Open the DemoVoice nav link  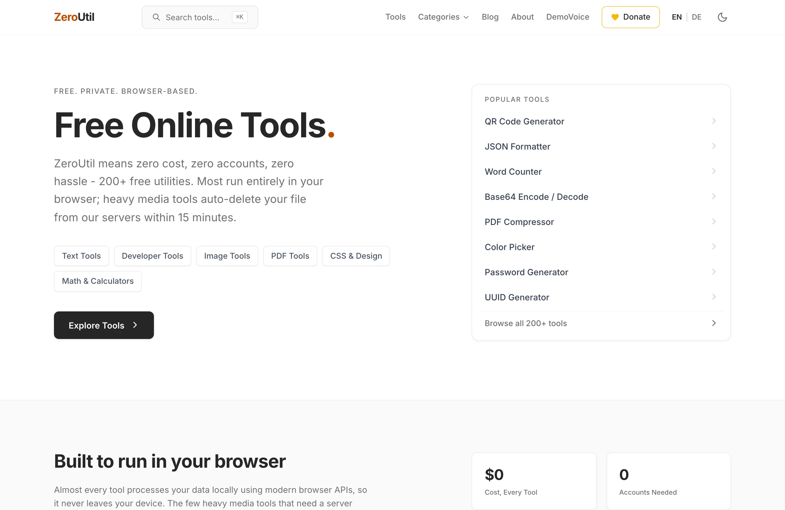(x=567, y=17)
